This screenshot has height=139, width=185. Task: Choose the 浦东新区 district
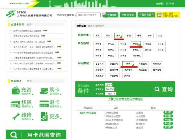[x=137, y=56]
